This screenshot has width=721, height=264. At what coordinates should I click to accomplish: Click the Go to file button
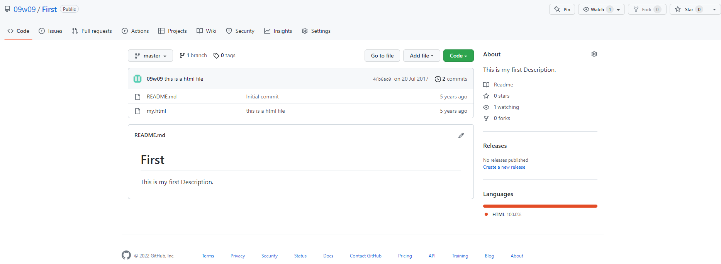click(x=382, y=56)
